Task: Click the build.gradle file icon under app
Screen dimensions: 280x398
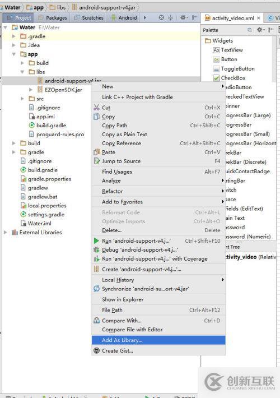Action: point(31,125)
